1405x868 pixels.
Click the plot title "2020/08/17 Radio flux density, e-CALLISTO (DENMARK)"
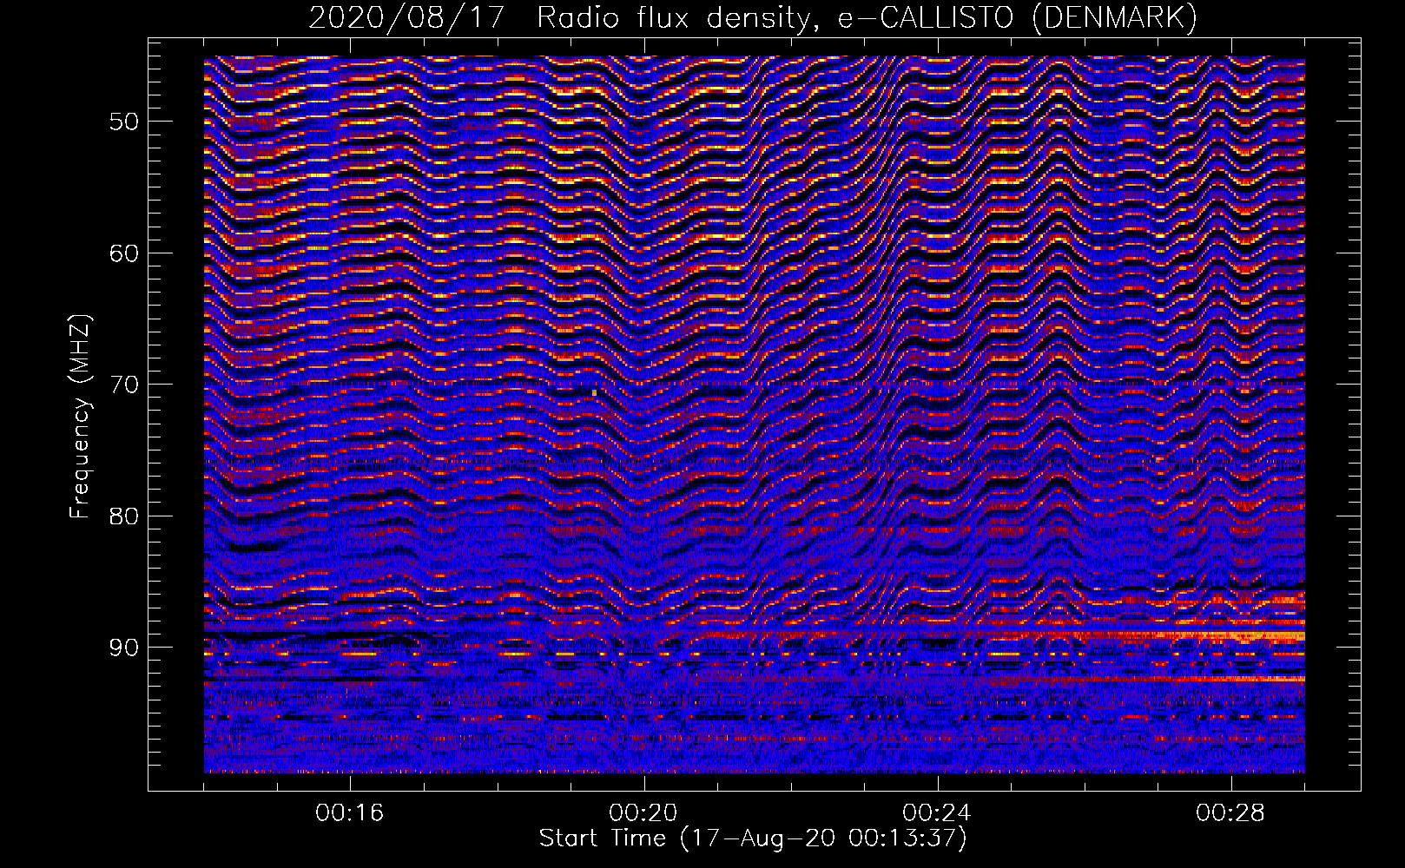[x=753, y=17]
